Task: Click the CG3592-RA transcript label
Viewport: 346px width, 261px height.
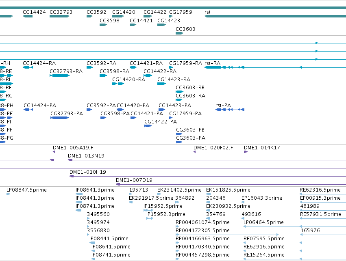Action: [101, 63]
